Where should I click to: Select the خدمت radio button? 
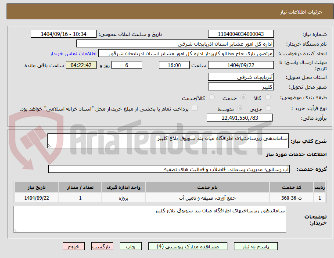click(x=243, y=97)
